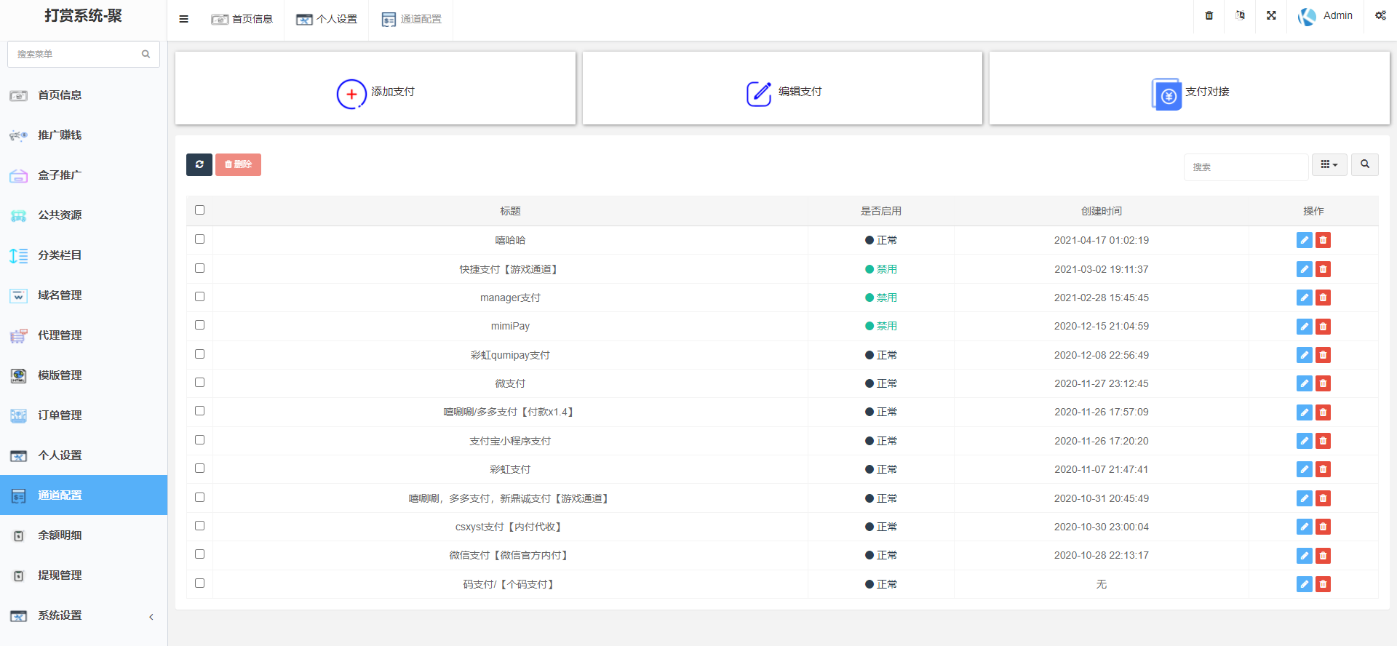
Task: Click the trash icon in the top header
Action: pos(1209,15)
